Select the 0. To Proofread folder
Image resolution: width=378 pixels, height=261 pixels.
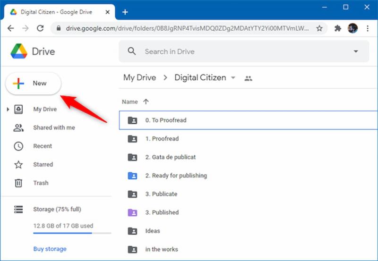pyautogui.click(x=249, y=120)
